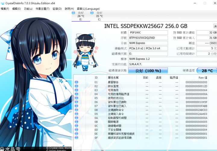This screenshot has height=151, width=217.
Task: Click the blue status orb for drive C:
Action: pos(92,13)
